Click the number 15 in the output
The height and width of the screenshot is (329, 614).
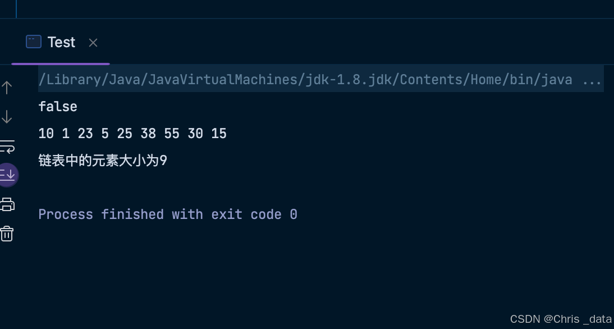click(x=219, y=134)
